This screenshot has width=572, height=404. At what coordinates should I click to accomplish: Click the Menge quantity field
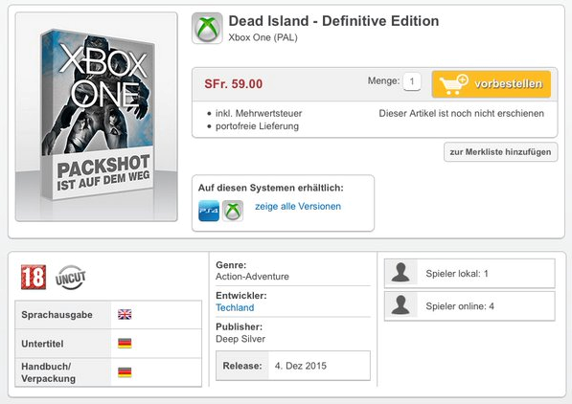[x=412, y=81]
